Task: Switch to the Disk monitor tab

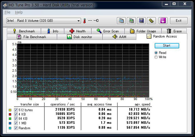Action: pyautogui.click(x=80, y=37)
